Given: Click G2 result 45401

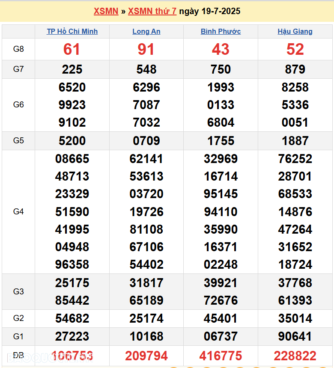Looking at the screenshot, I should 221,318.
